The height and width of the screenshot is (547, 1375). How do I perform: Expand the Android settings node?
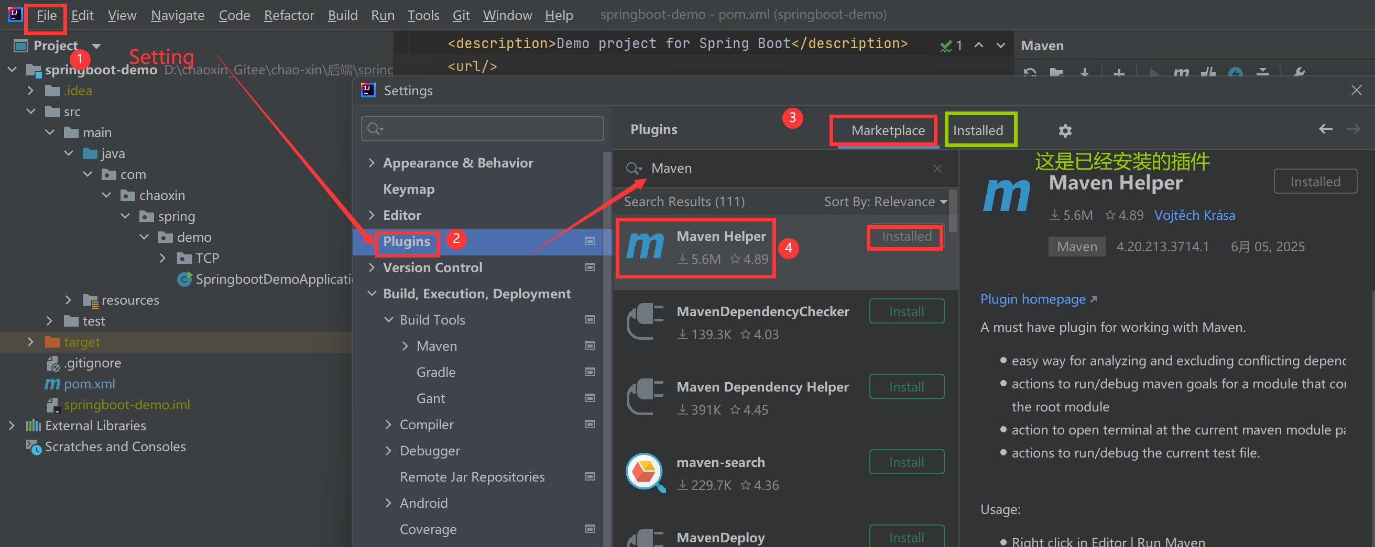[389, 503]
